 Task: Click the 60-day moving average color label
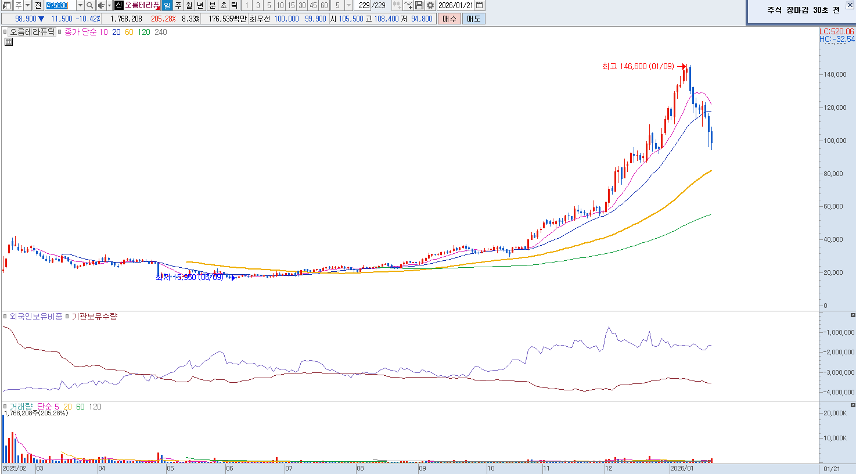(129, 32)
